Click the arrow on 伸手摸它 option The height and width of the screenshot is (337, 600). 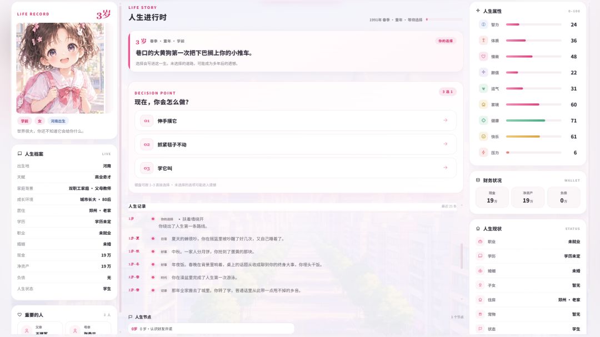coord(446,120)
